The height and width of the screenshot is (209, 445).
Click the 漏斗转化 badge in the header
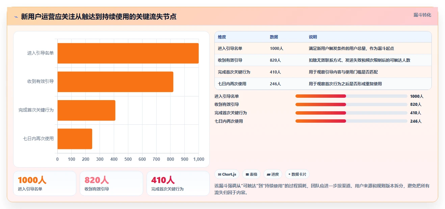coord(422,15)
